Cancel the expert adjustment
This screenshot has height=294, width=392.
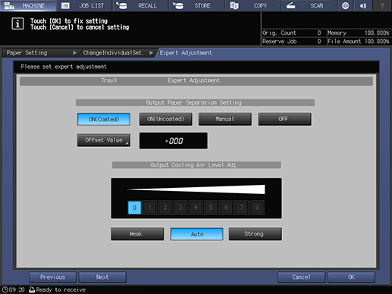pyautogui.click(x=301, y=277)
